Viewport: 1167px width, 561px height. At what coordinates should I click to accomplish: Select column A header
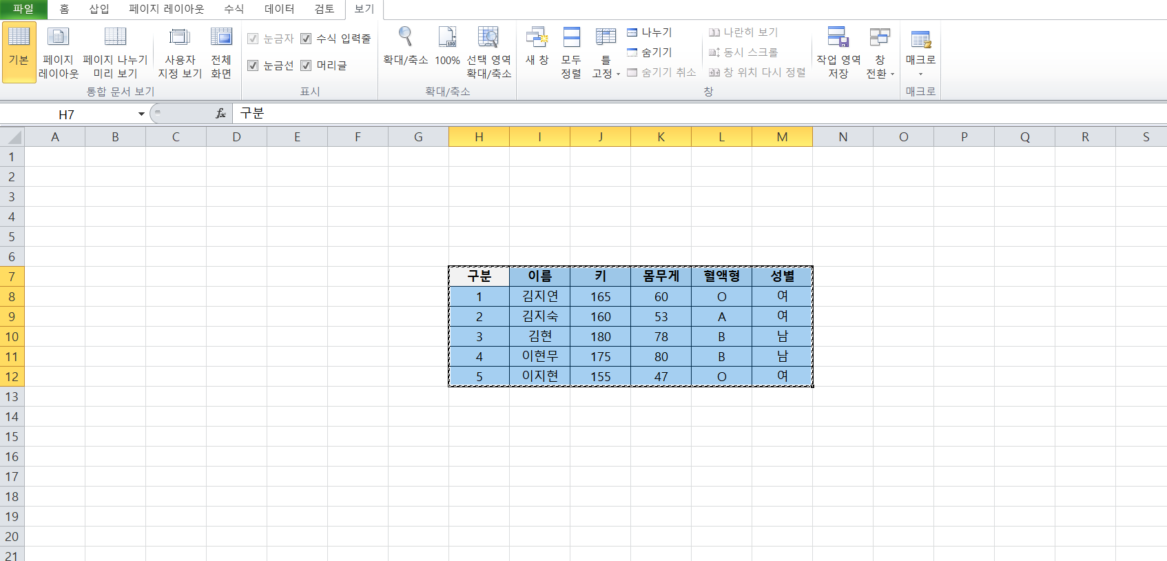coord(55,136)
